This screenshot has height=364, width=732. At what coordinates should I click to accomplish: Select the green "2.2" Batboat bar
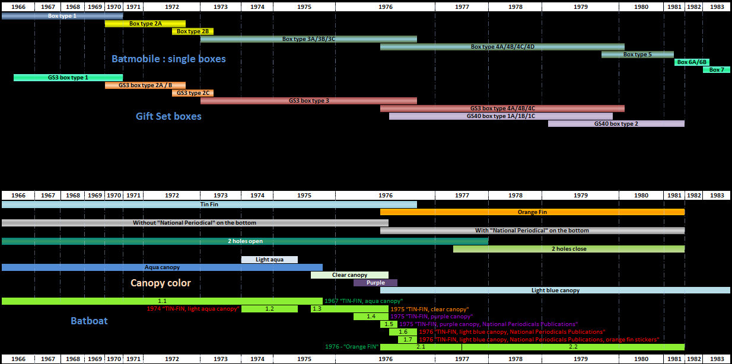point(573,347)
